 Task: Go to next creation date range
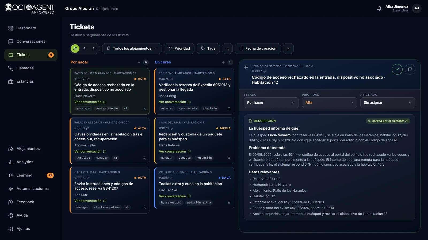[288, 49]
